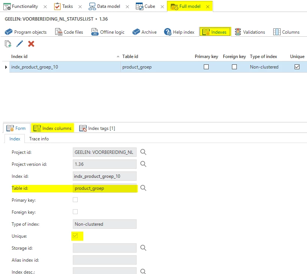Open the Trace info sub-tab

(39, 139)
